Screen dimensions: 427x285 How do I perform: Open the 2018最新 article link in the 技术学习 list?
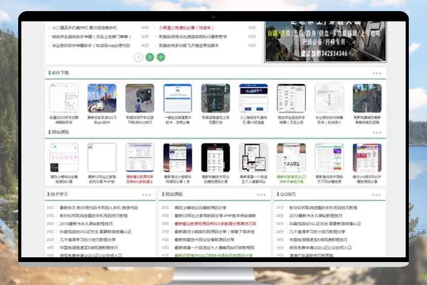click(x=86, y=223)
